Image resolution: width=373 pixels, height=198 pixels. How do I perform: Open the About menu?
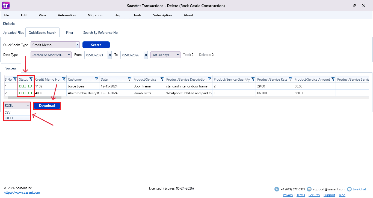188,15
